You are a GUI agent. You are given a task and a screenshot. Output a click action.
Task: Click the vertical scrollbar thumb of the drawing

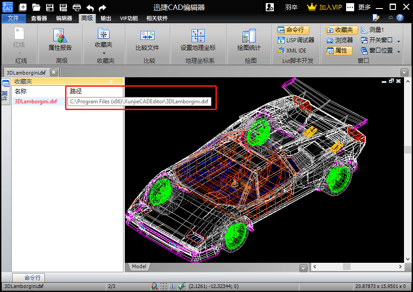tap(408, 150)
